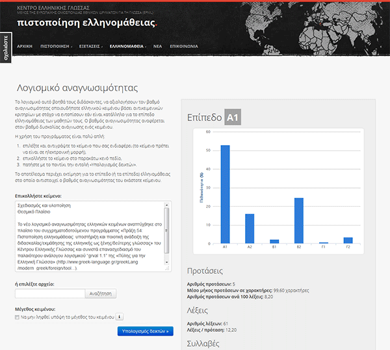
Task: Click the Λέξεις section heading
Action: (x=197, y=310)
